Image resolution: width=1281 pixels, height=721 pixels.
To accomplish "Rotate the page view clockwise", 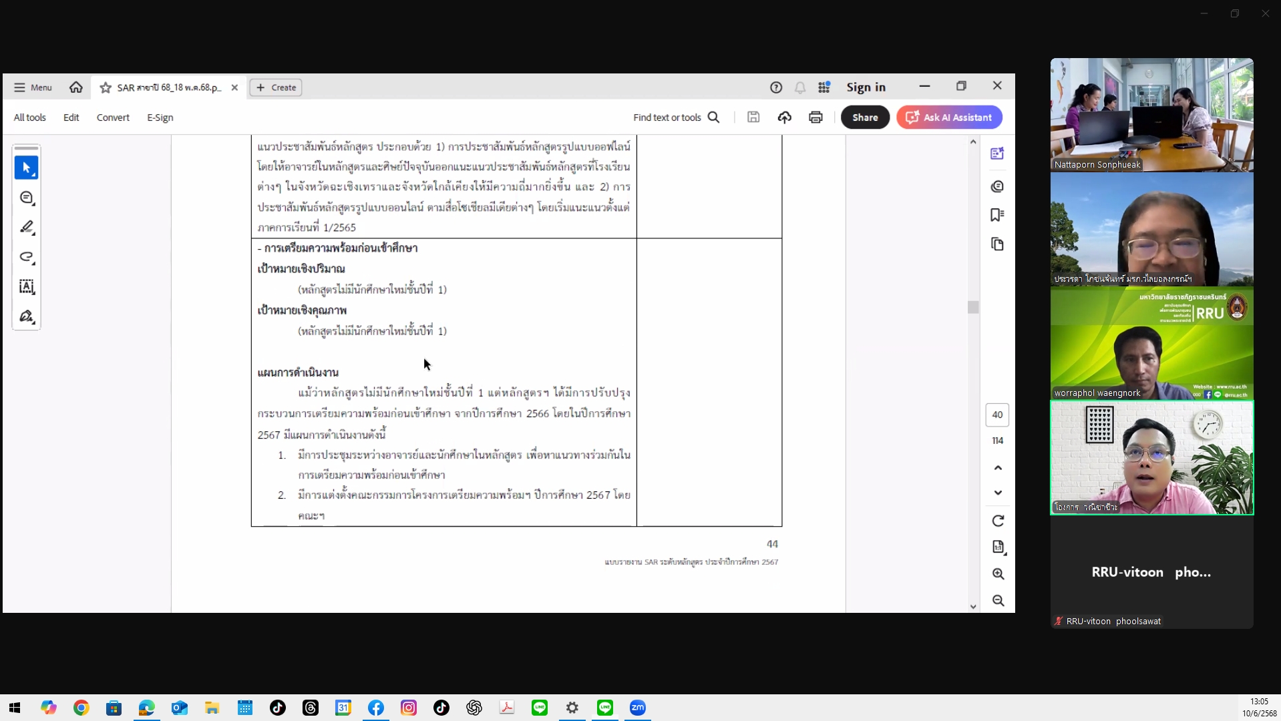I will 998,521.
